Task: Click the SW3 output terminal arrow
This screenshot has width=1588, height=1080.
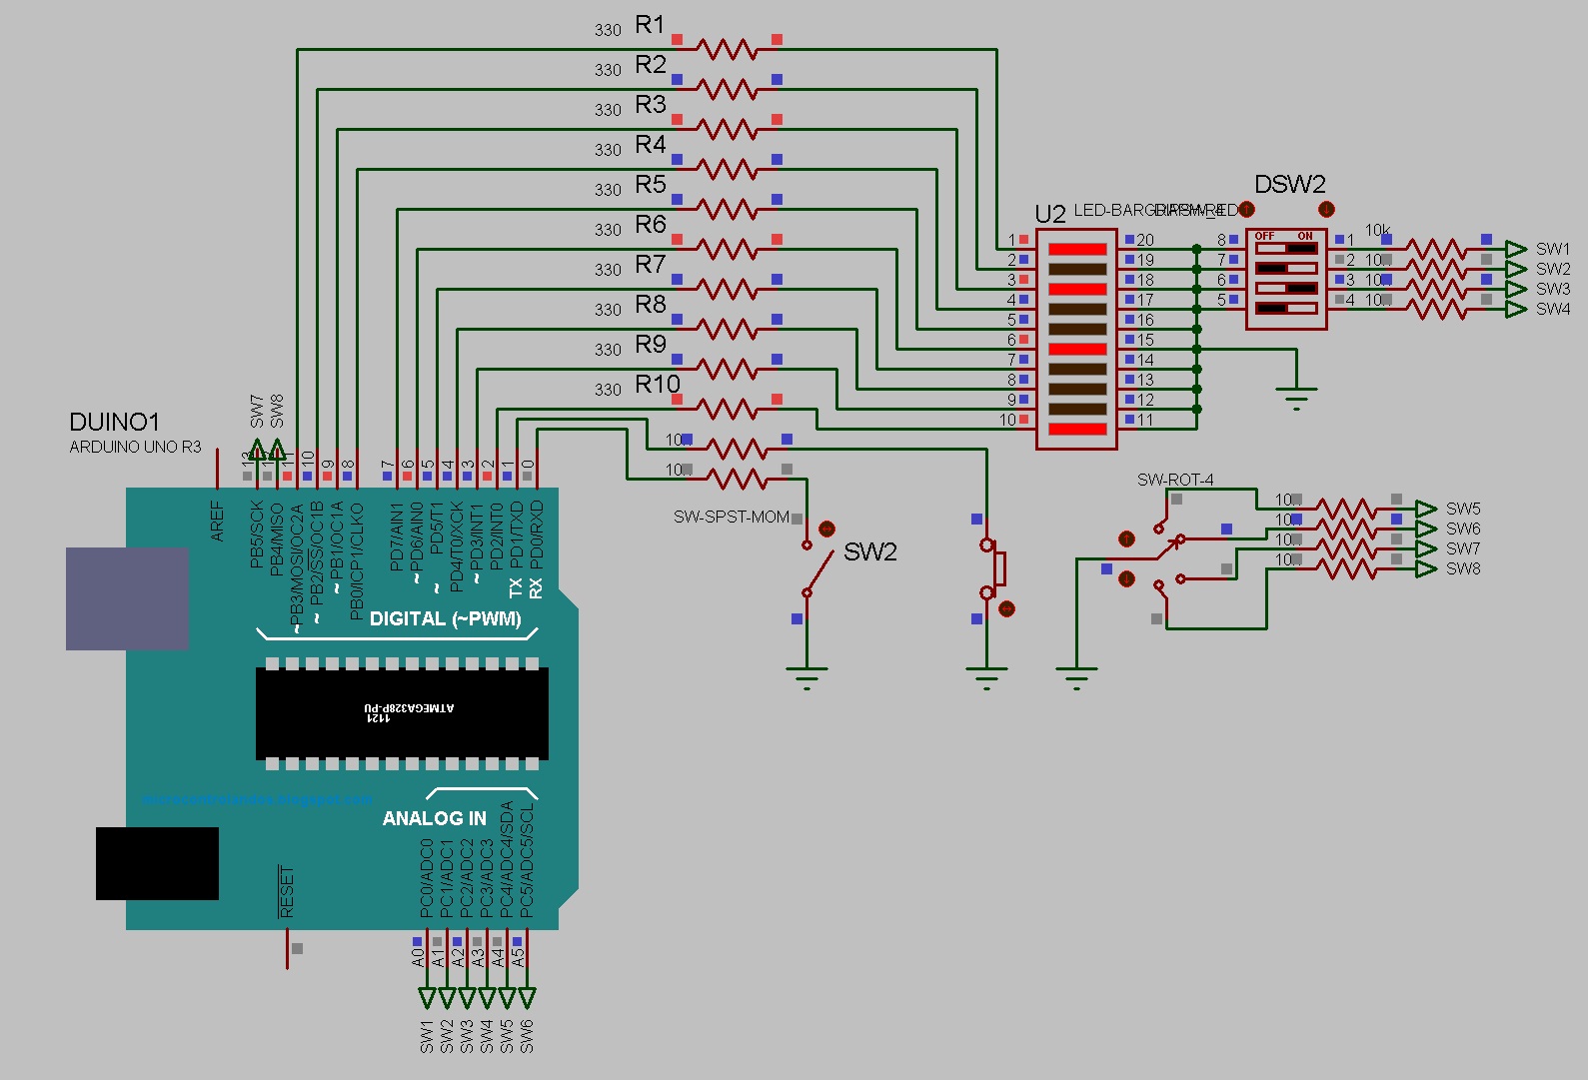Action: pyautogui.click(x=1517, y=289)
